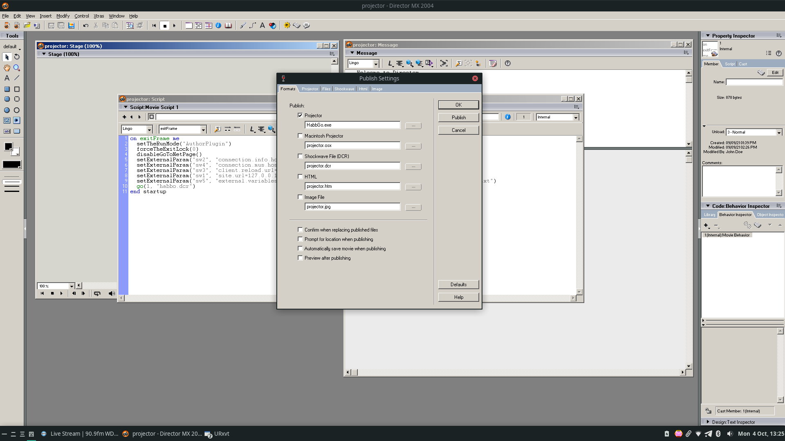The image size is (785, 441).
Task: Open the Text window A icon in toolbar
Action: 262,25
